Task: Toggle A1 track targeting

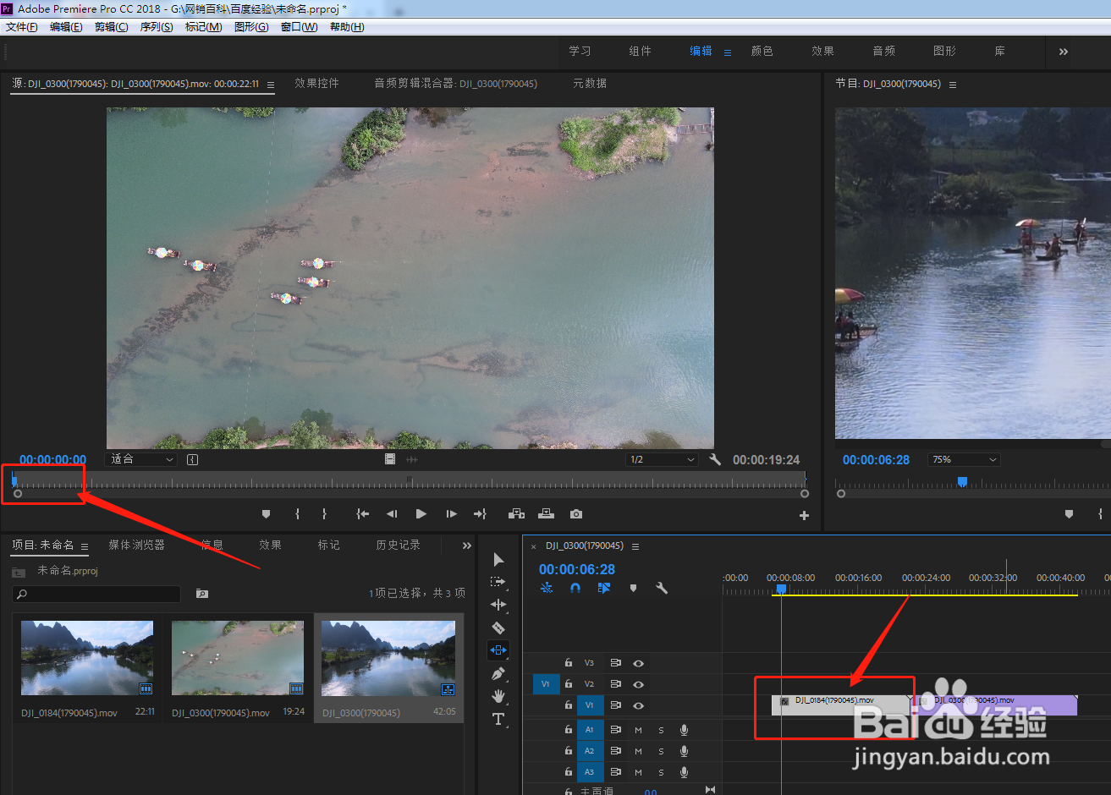Action: [x=589, y=730]
